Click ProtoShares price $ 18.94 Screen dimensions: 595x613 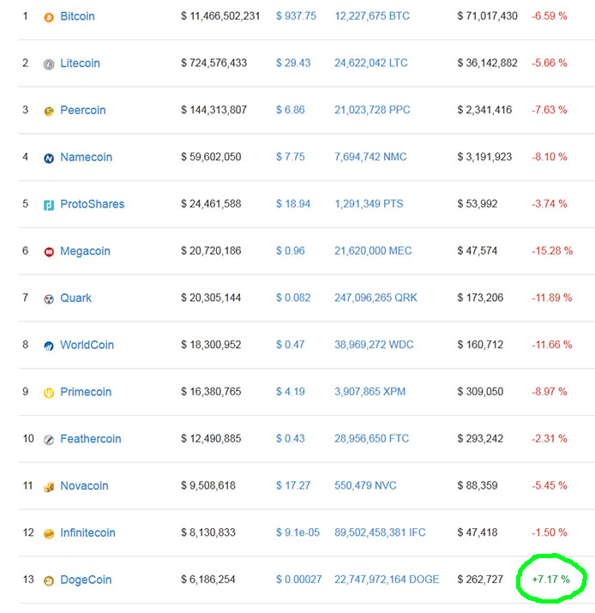click(293, 204)
